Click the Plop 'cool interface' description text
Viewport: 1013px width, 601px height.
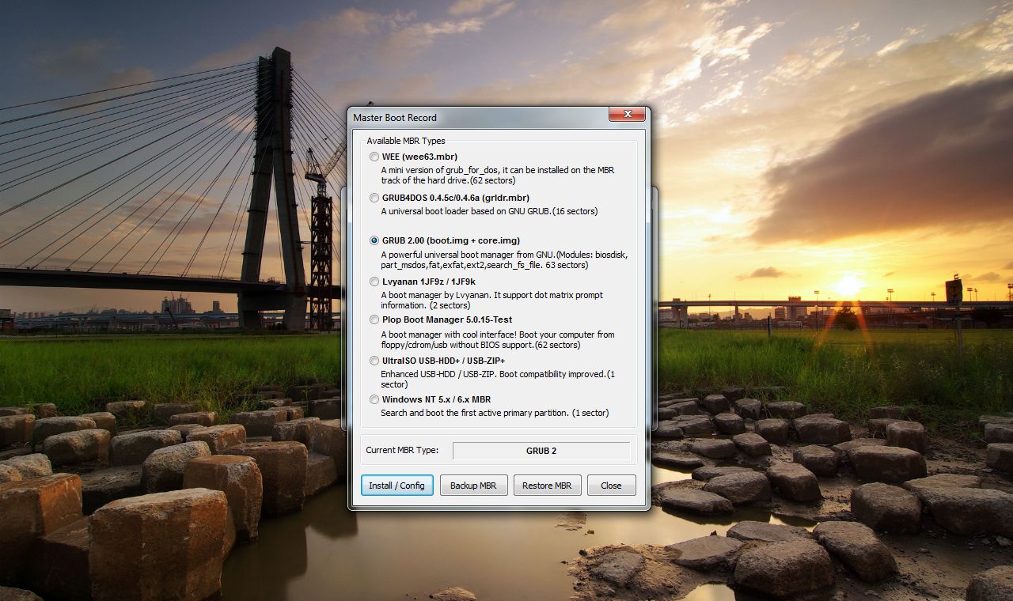point(498,339)
